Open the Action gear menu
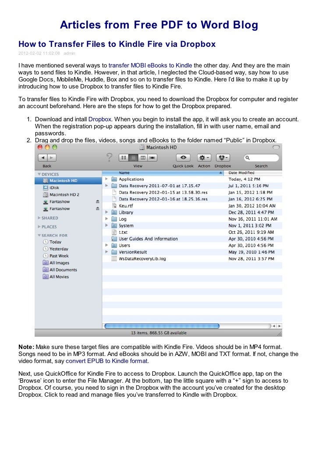 coord(204,158)
